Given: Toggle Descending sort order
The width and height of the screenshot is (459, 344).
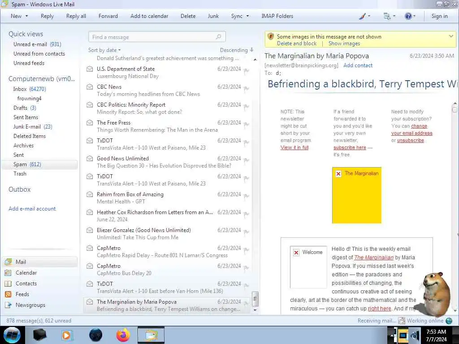Looking at the screenshot, I should pos(237,50).
